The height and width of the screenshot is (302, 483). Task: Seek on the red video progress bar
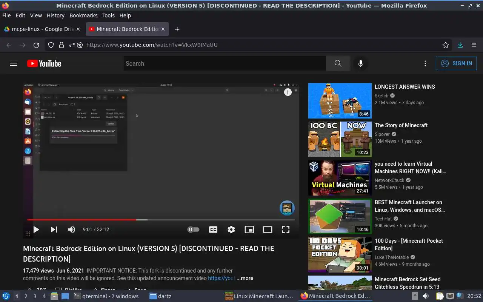(161, 220)
